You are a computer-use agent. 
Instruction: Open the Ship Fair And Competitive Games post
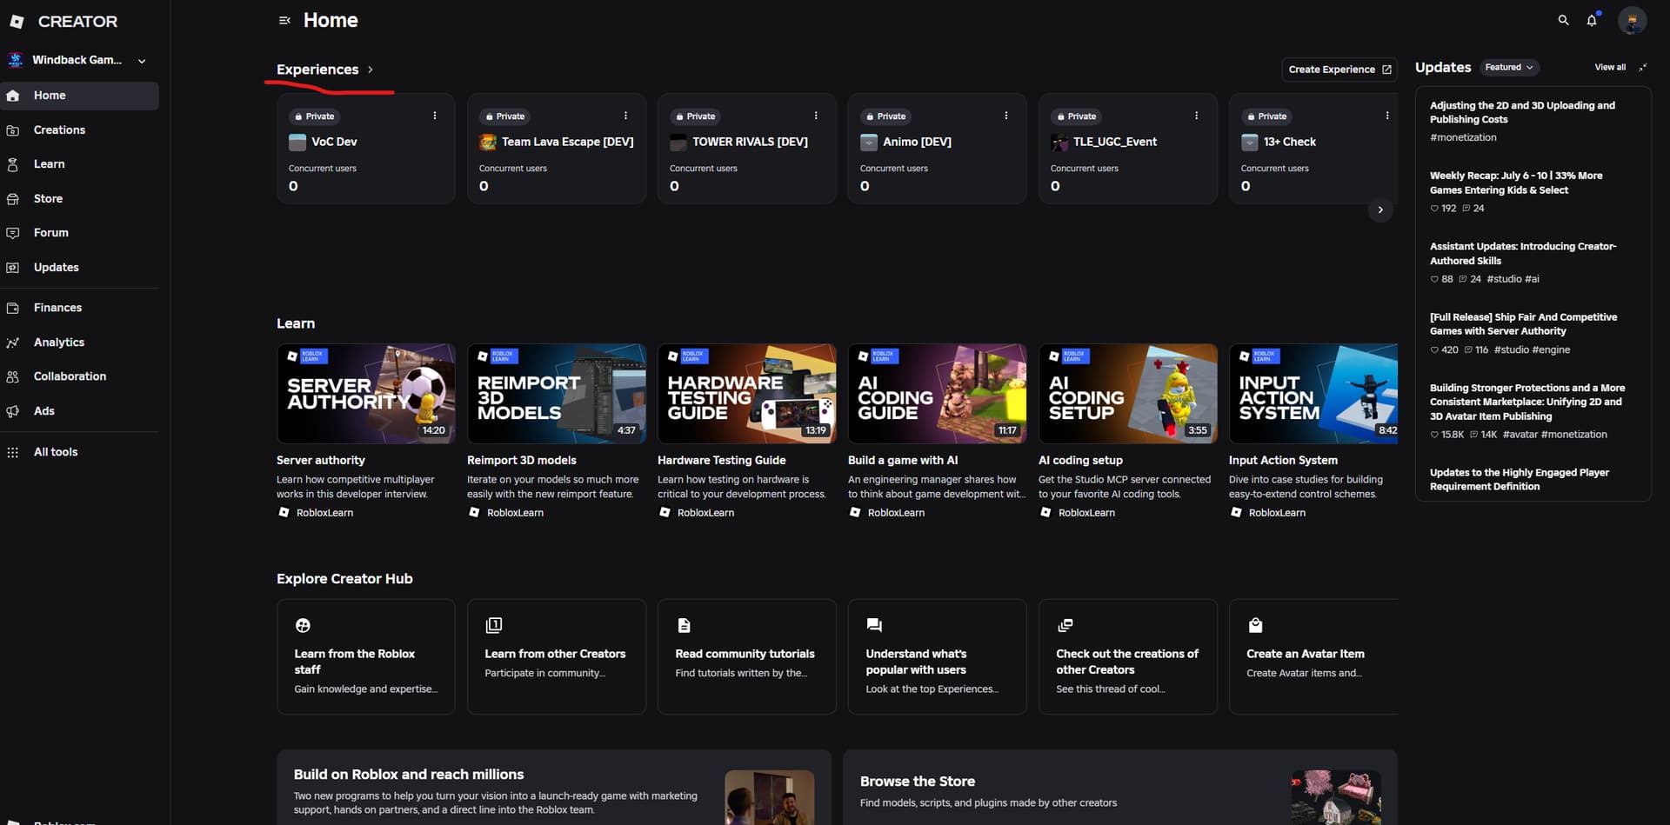[x=1524, y=324]
